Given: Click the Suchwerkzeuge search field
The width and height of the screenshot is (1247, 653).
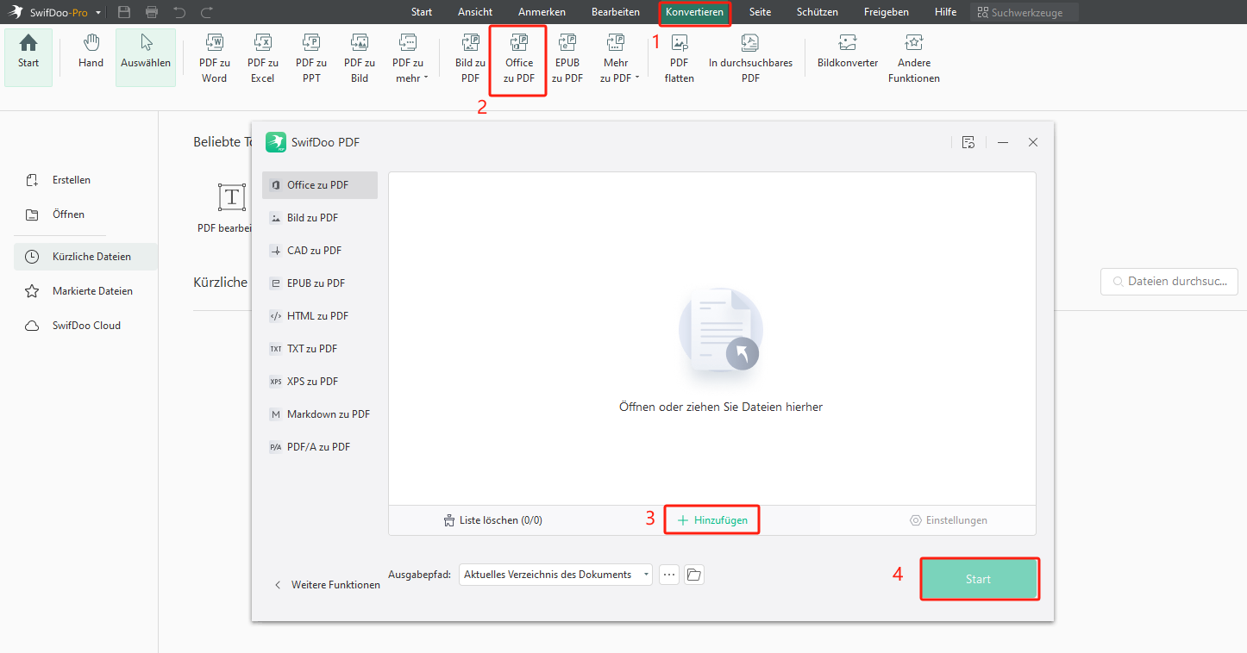Looking at the screenshot, I should point(1025,13).
